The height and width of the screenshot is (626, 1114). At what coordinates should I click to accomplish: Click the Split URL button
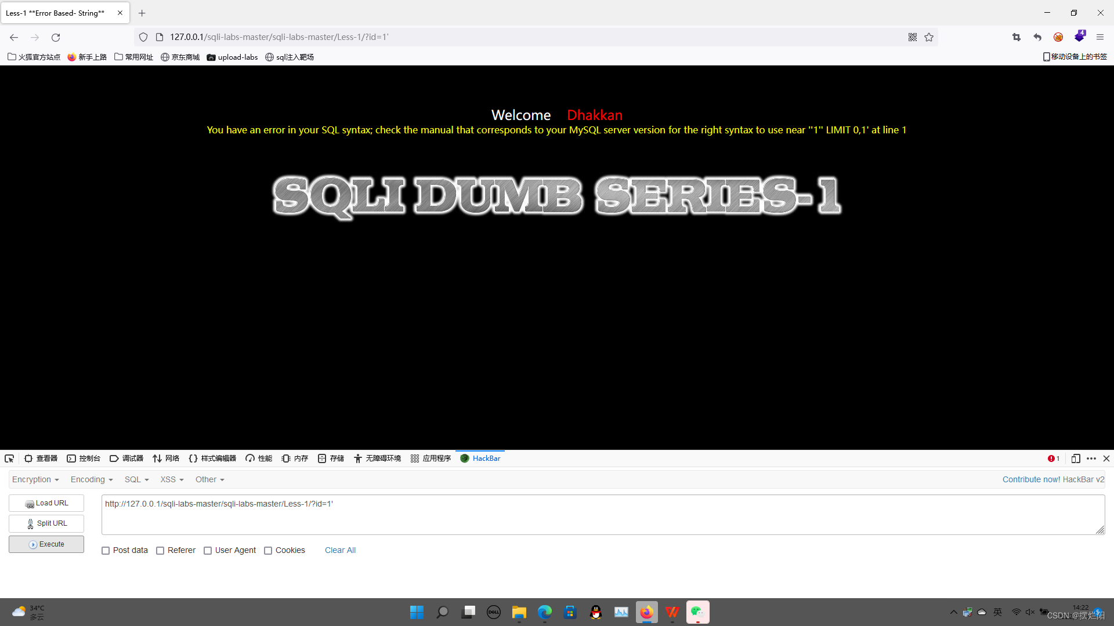[x=46, y=523]
